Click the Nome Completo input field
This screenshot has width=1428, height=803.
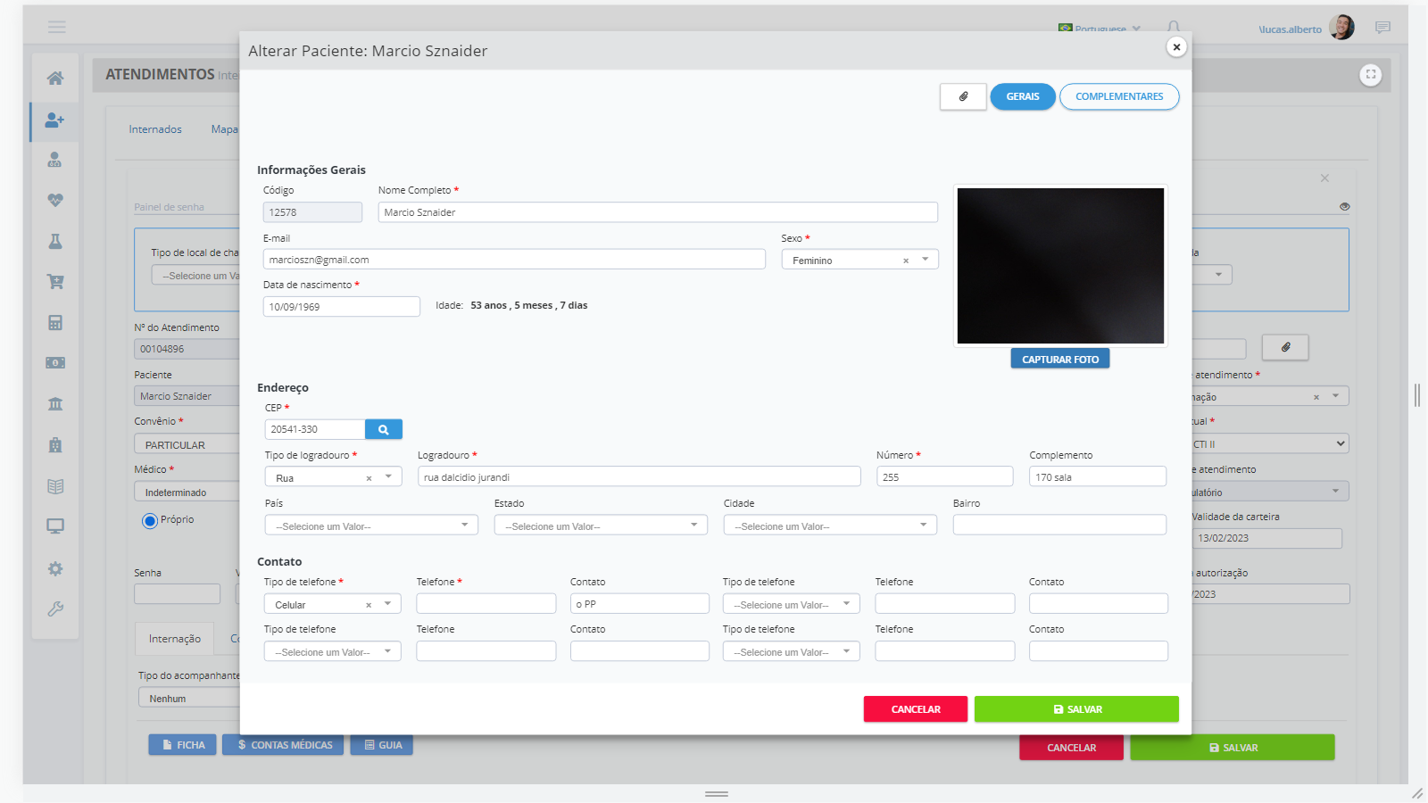pos(657,212)
